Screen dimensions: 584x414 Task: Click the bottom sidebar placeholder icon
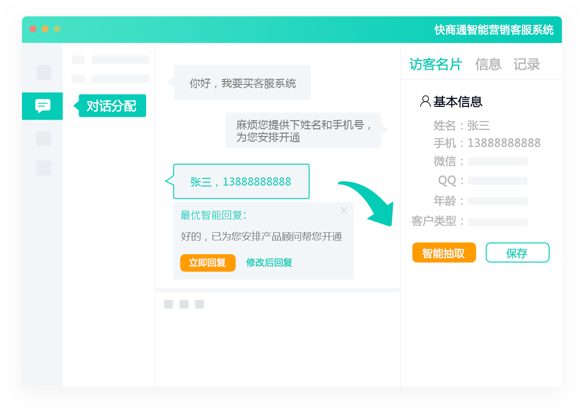[43, 168]
